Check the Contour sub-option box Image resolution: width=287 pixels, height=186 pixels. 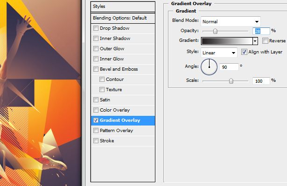coord(102,79)
